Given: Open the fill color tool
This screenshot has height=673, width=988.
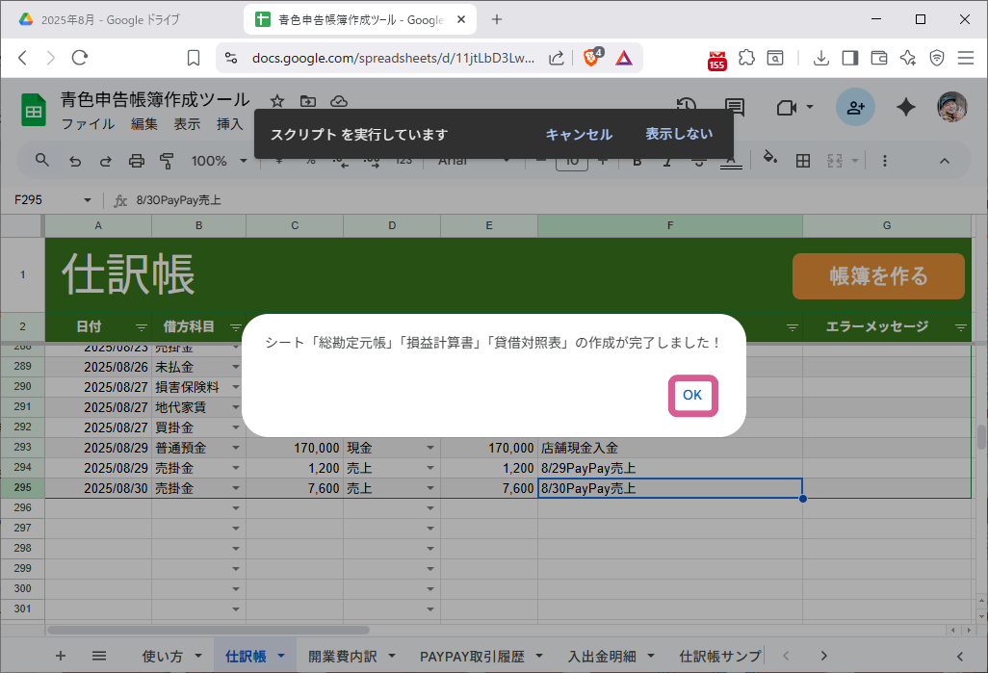Looking at the screenshot, I should 770,161.
